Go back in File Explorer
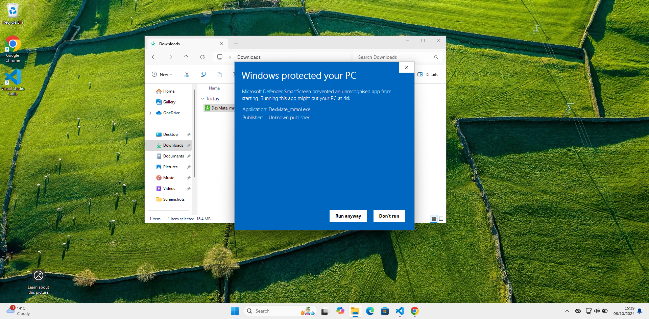 [154, 57]
